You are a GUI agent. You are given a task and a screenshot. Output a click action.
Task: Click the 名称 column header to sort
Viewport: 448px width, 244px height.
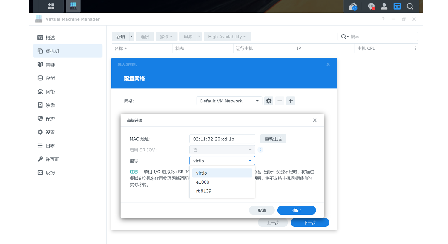coord(121,48)
